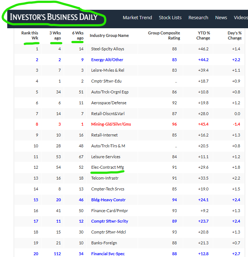This screenshot has height=257, width=248.
Task: Open the Videos menu
Action: pos(241,17)
